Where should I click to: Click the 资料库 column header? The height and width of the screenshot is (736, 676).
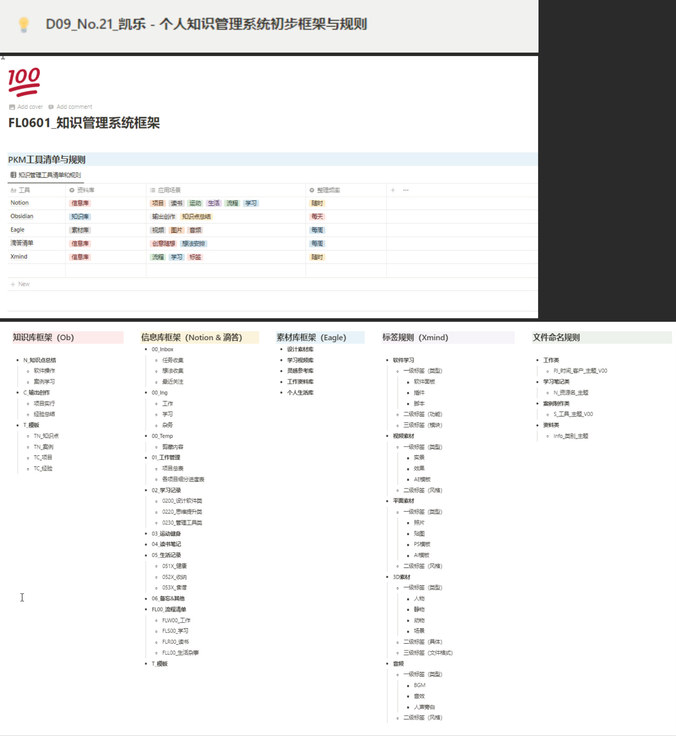(x=82, y=190)
